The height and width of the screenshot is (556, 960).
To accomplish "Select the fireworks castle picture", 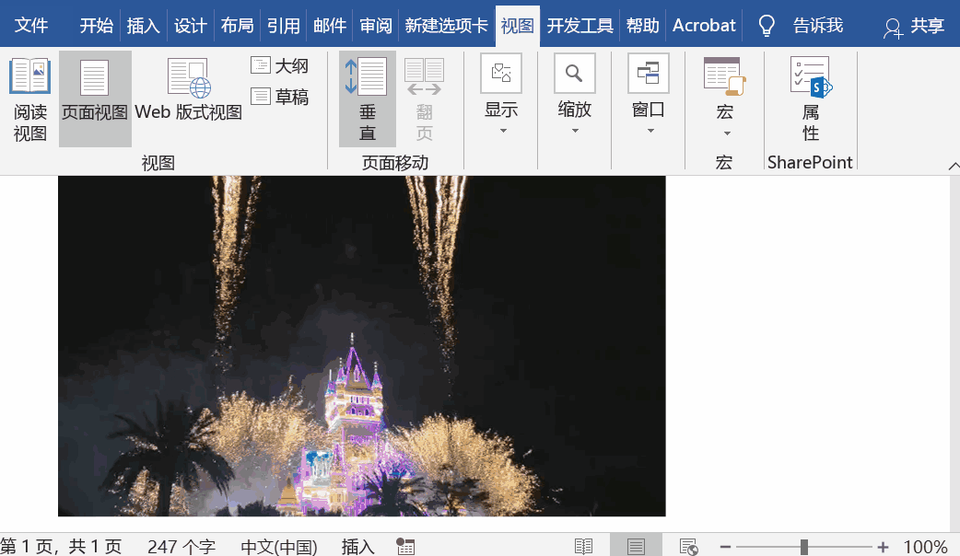I will (x=362, y=346).
